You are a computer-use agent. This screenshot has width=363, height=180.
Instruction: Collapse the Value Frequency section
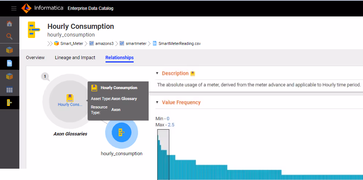(x=157, y=102)
